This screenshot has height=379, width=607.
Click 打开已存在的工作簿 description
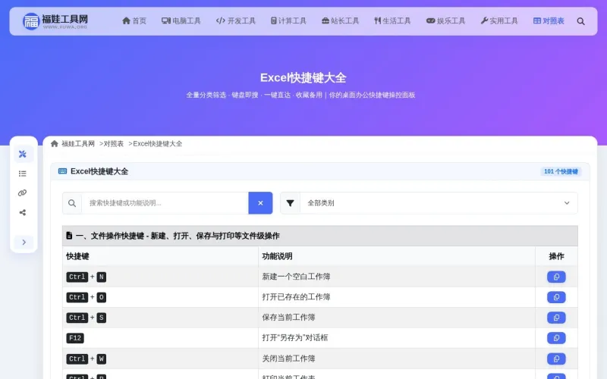click(x=296, y=297)
